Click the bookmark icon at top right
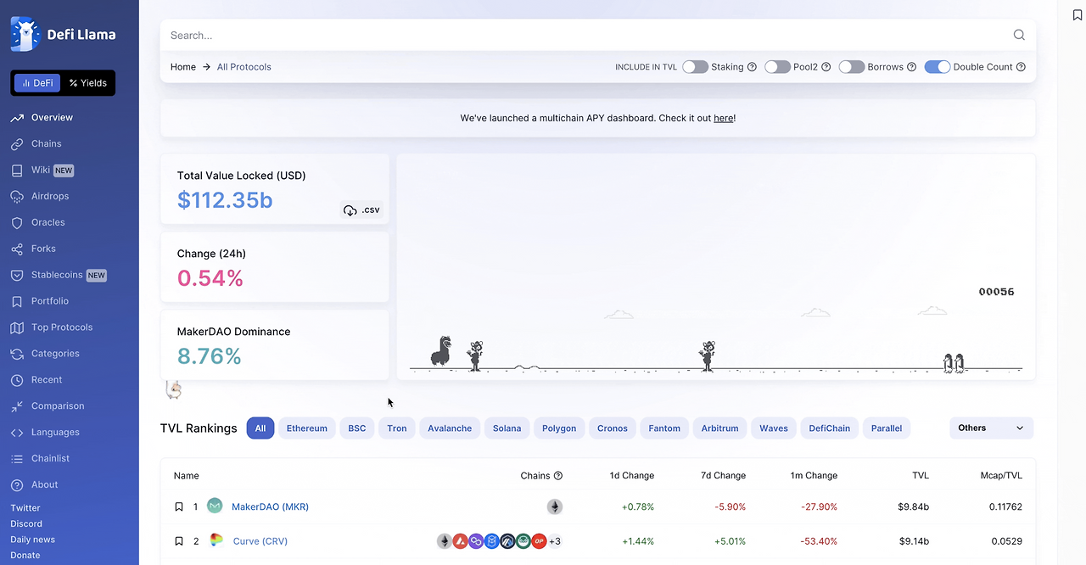 click(1077, 15)
